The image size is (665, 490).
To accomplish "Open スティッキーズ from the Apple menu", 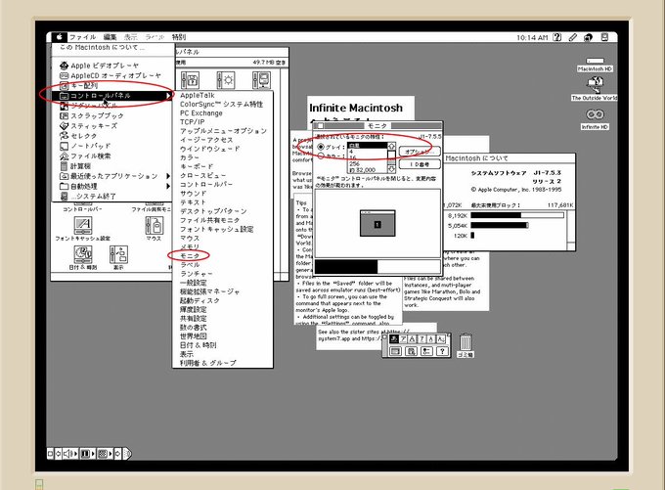I will pyautogui.click(x=112, y=126).
